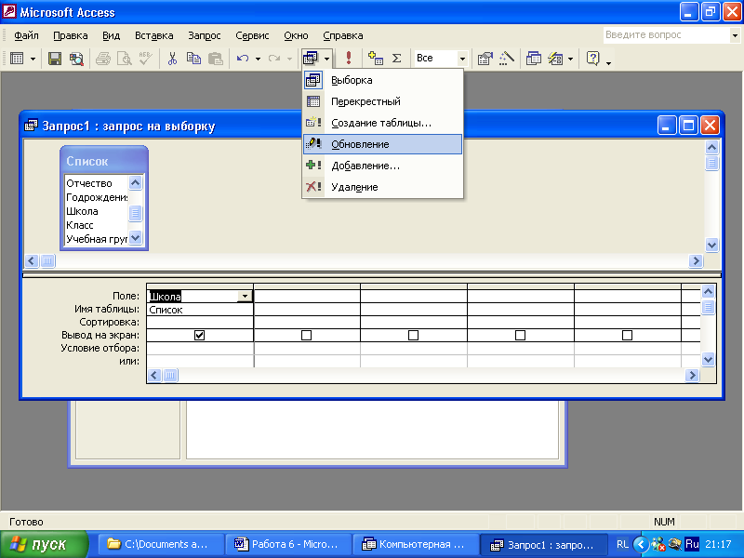Open the Вставка menu
This screenshot has width=744, height=558.
(153, 35)
